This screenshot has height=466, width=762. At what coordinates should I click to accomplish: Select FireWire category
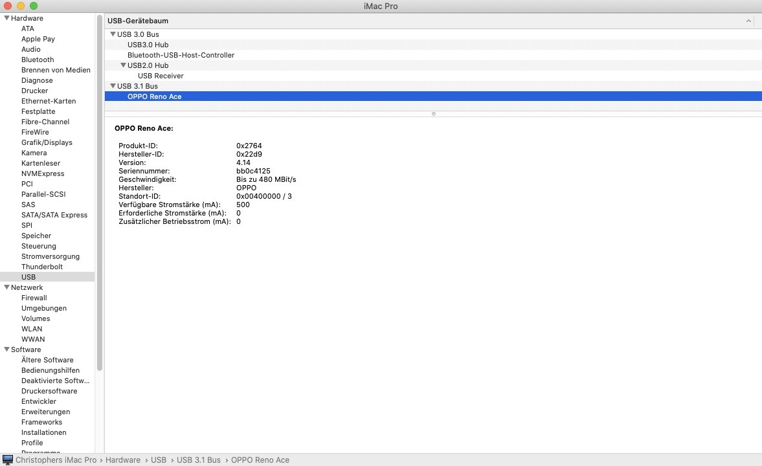35,132
